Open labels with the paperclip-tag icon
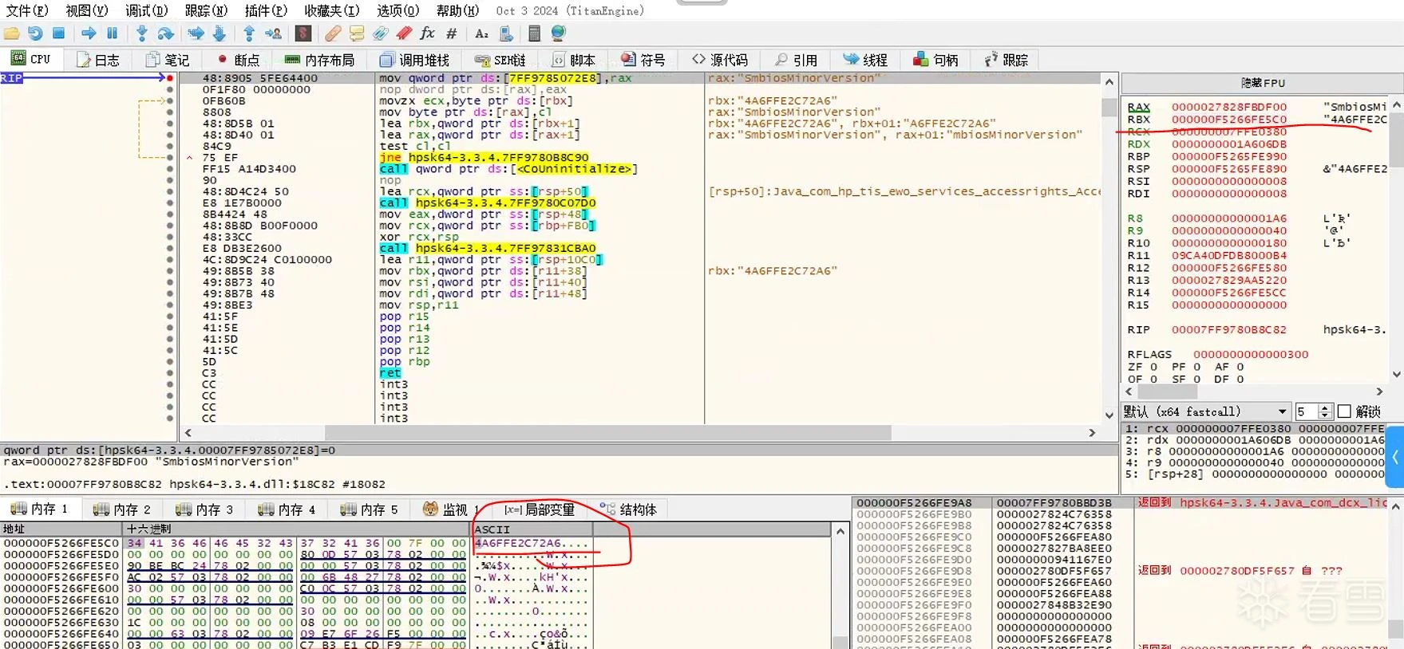Image resolution: width=1404 pixels, height=649 pixels. click(381, 33)
